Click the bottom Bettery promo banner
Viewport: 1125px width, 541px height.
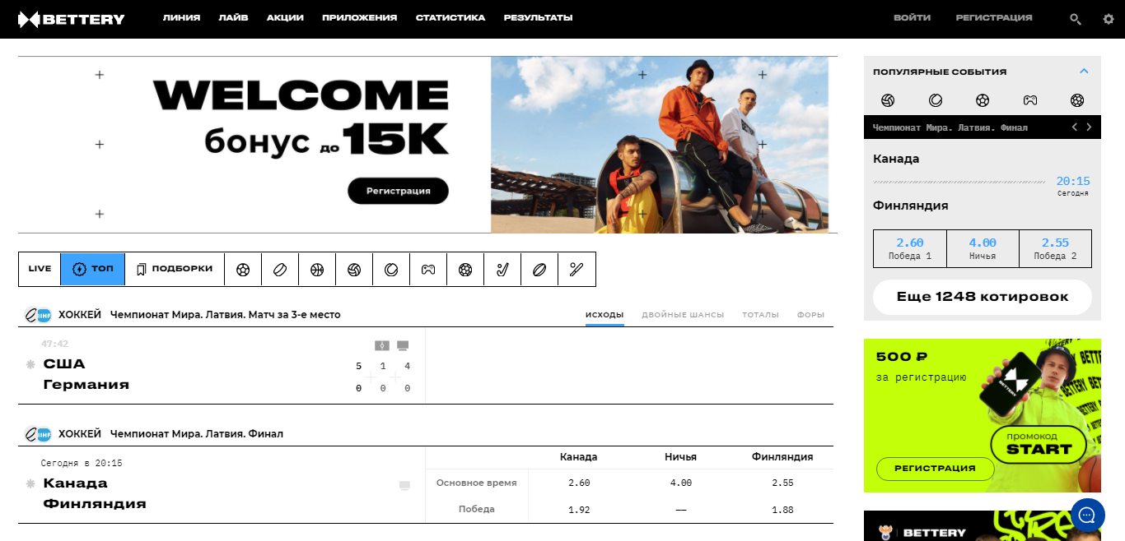point(983,526)
